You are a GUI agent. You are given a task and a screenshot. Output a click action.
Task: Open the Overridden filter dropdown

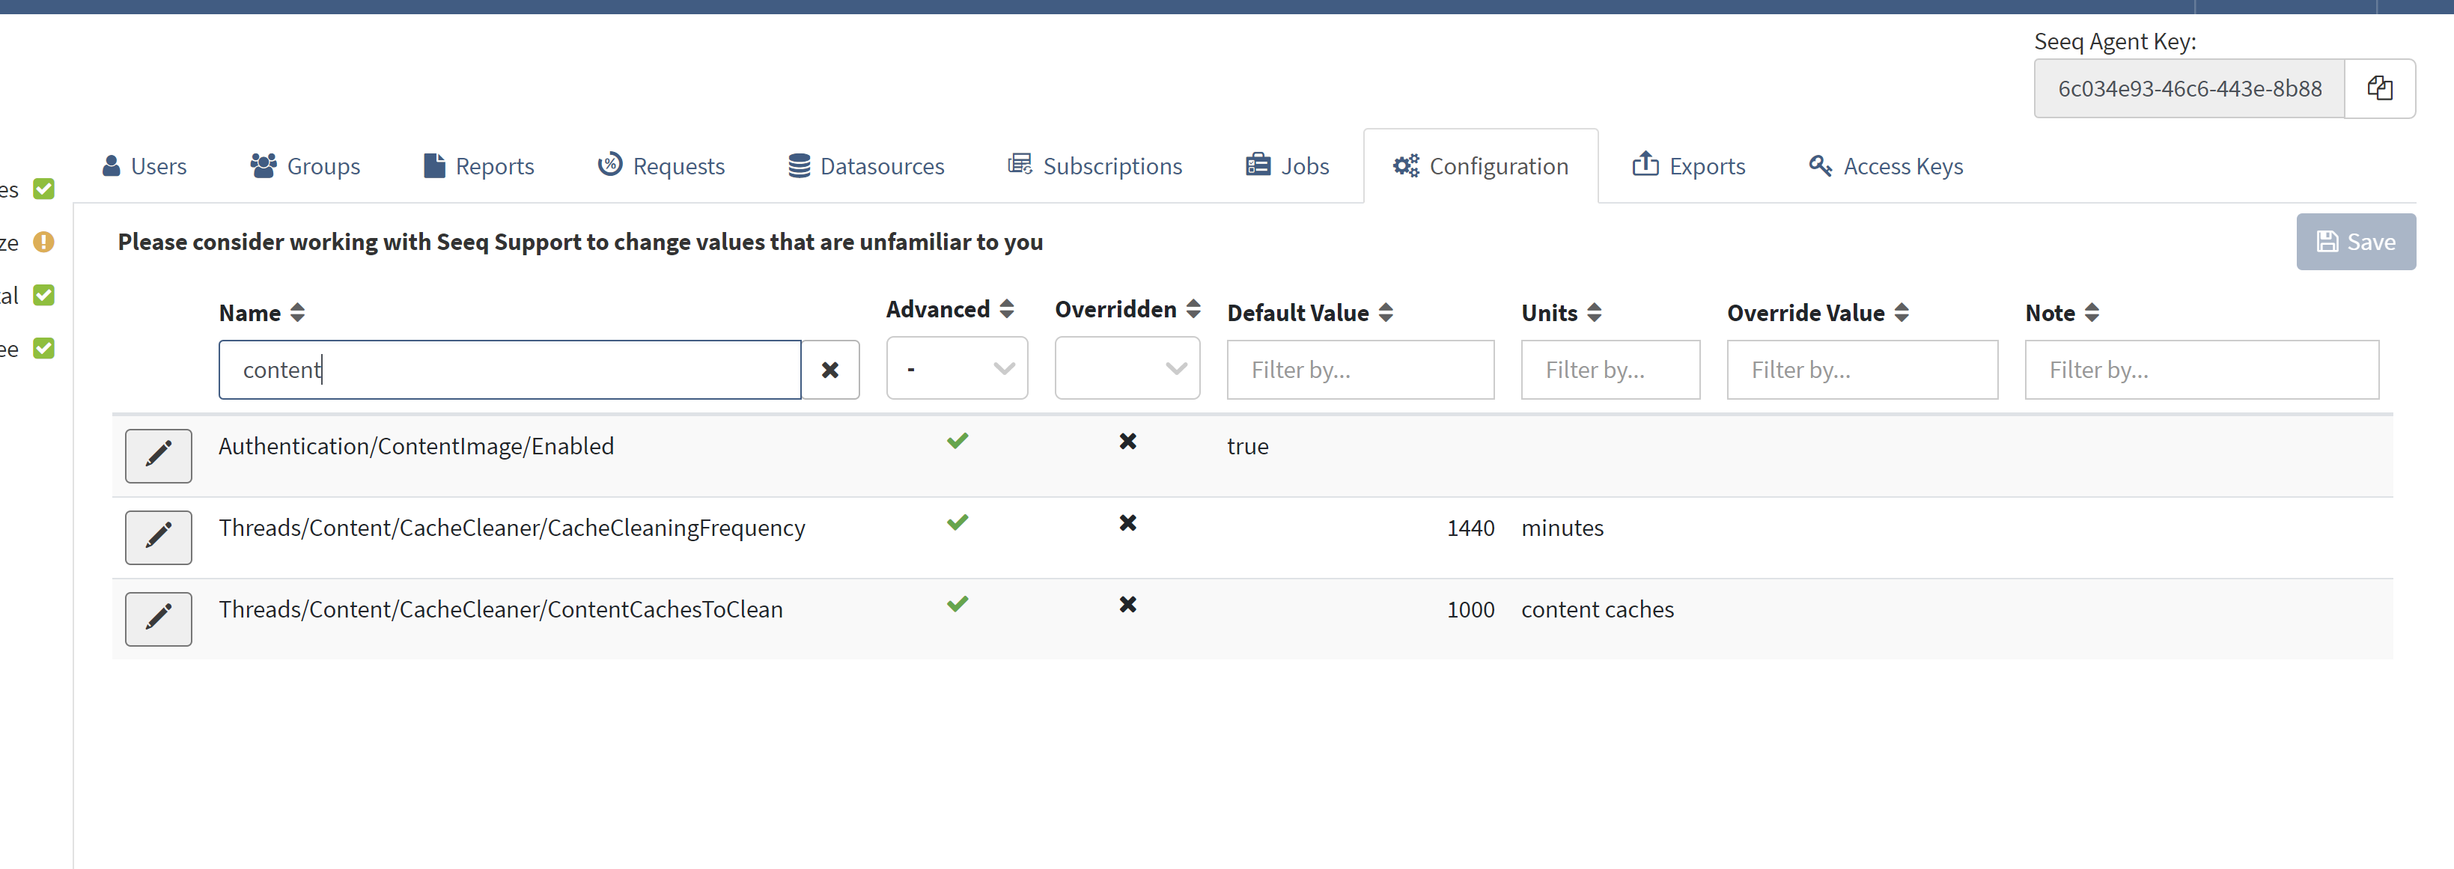coord(1127,369)
